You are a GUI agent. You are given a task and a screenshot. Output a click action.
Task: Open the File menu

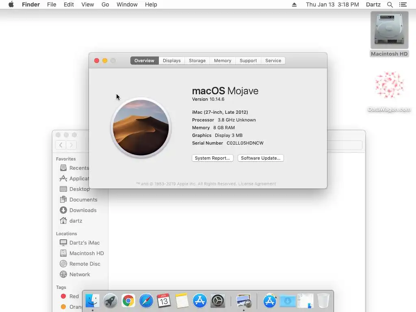[52, 4]
